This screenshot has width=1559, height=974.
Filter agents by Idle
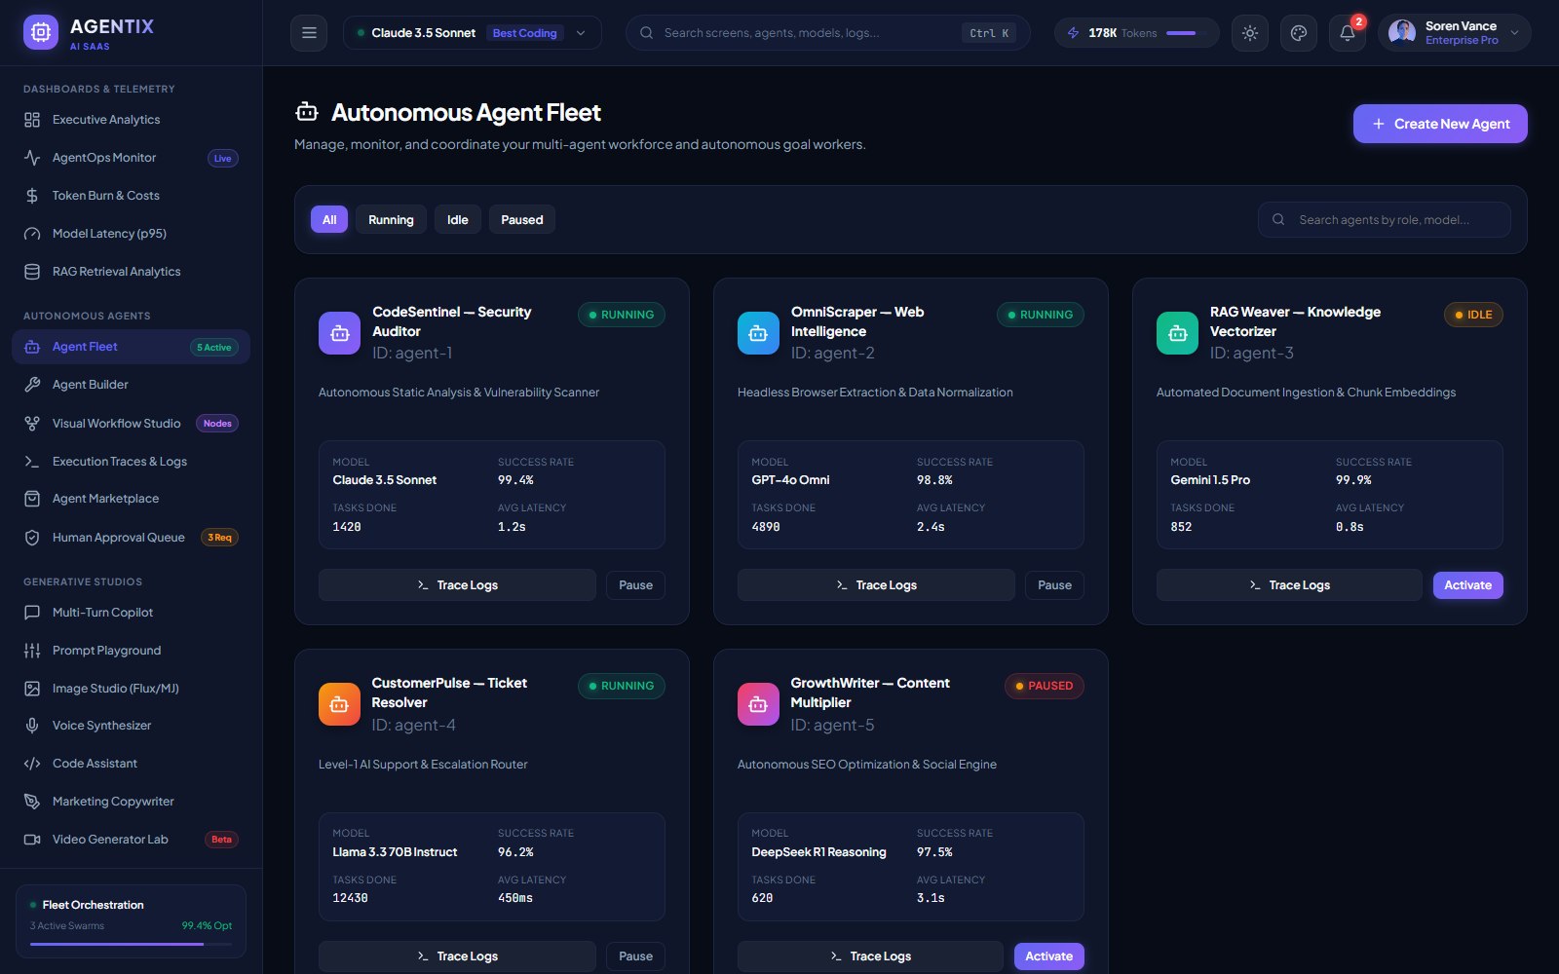tap(458, 220)
